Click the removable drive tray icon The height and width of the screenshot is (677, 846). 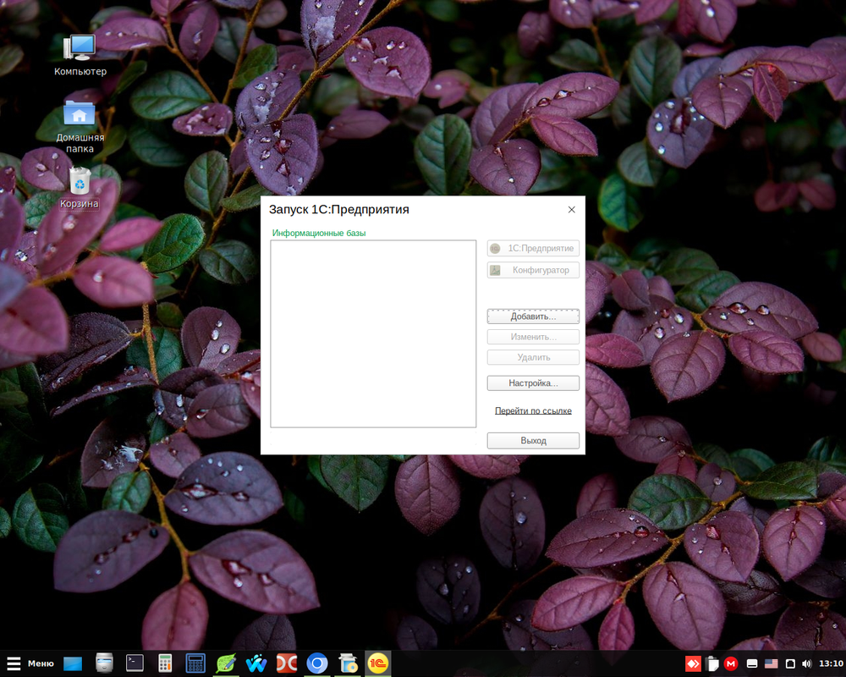790,663
